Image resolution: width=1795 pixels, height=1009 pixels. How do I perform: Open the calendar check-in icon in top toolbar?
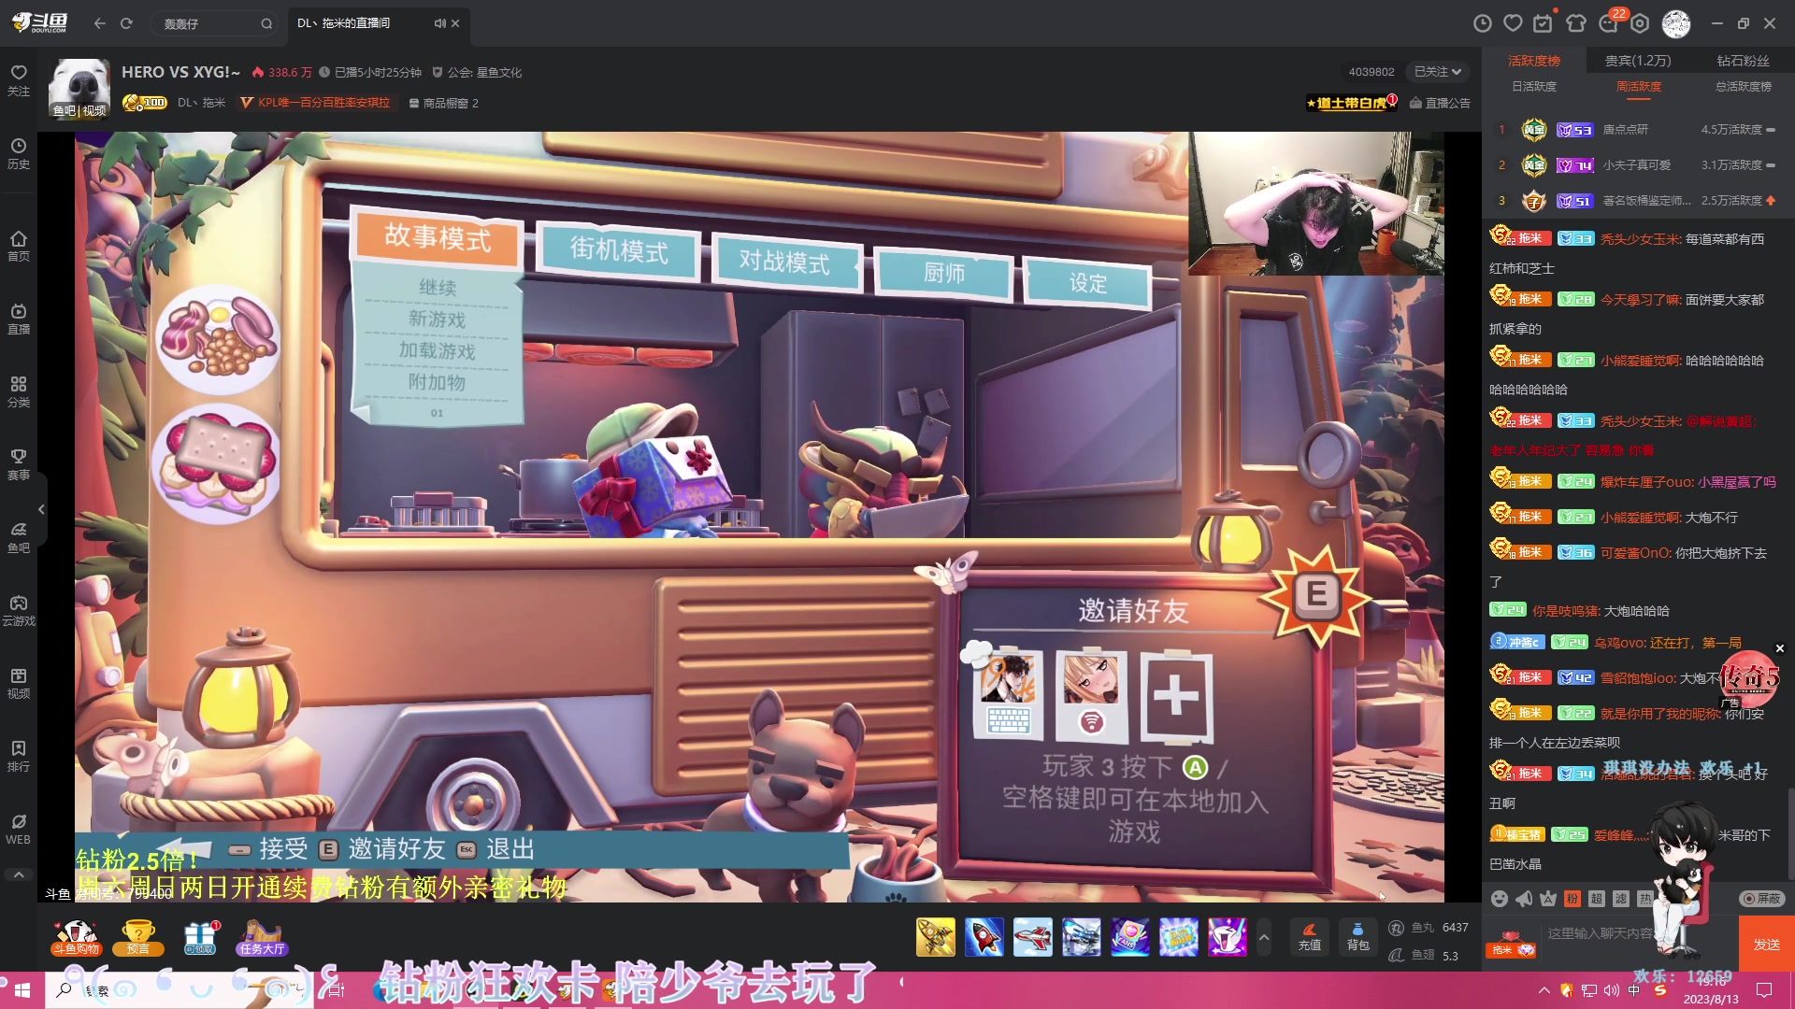1544,23
